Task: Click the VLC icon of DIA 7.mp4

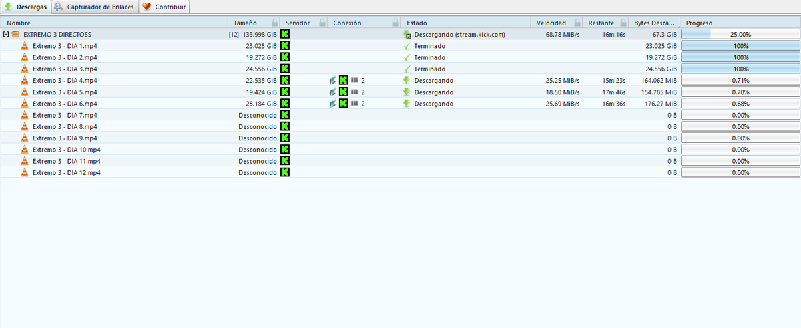Action: click(25, 115)
